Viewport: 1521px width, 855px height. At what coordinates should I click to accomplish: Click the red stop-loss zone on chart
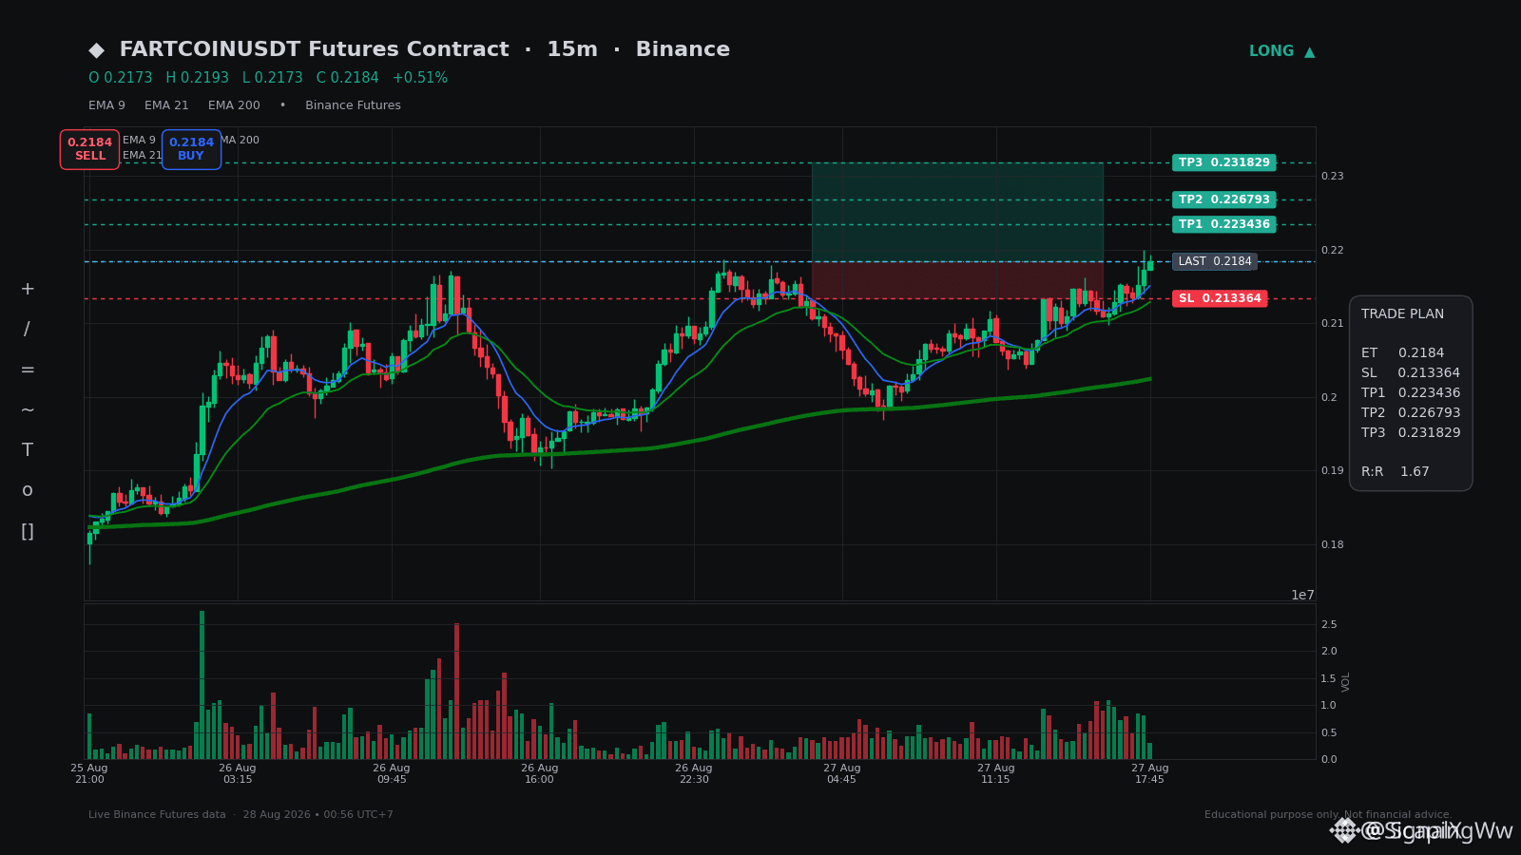[x=957, y=280]
